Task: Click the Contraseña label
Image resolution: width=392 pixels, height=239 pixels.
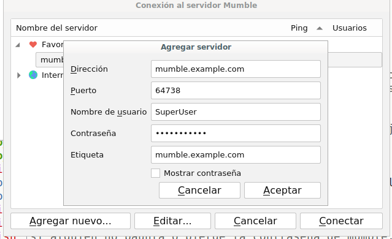Action: (x=93, y=134)
